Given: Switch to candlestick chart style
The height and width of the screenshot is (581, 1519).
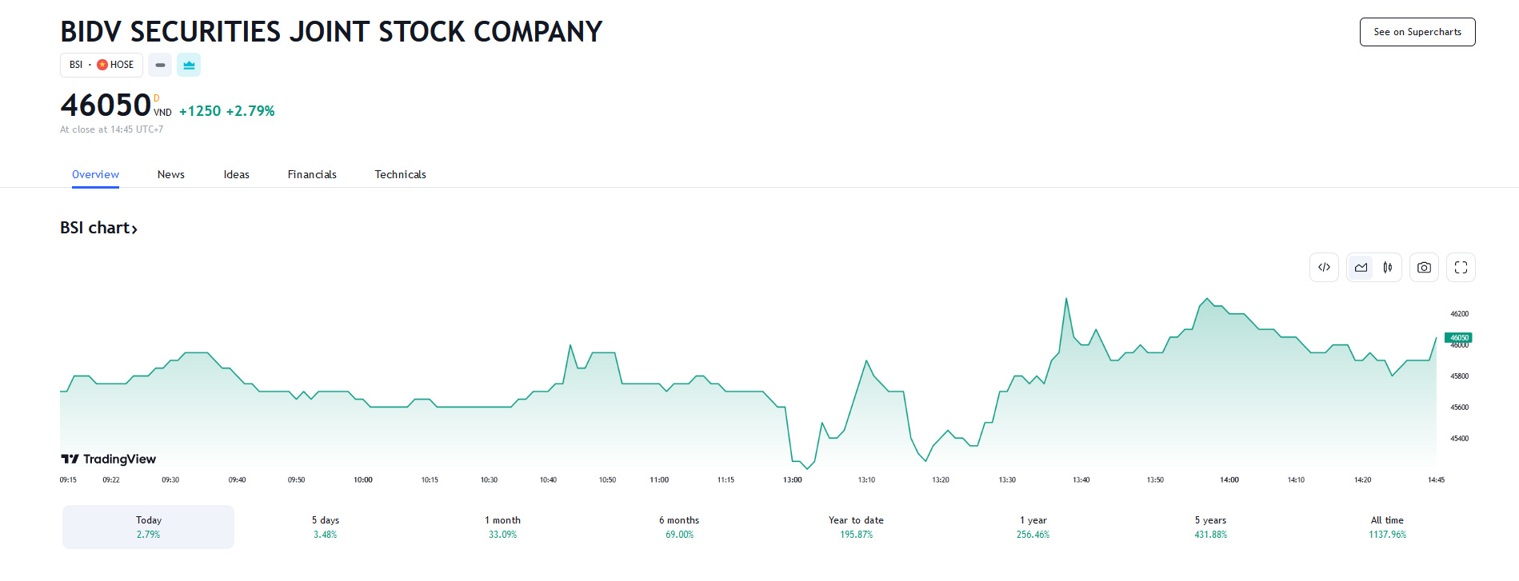Looking at the screenshot, I should click(1388, 268).
